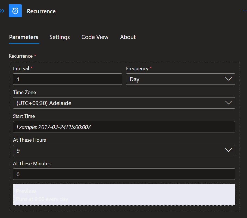Focus the Interval input field

click(x=67, y=79)
